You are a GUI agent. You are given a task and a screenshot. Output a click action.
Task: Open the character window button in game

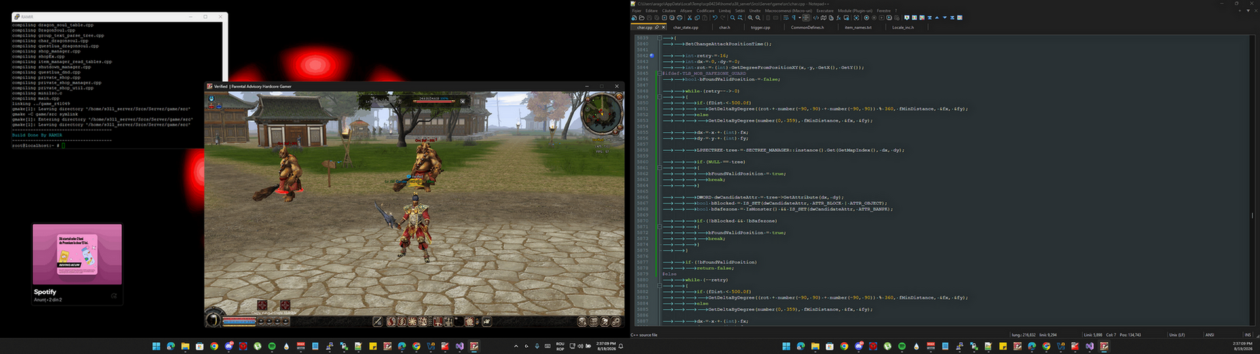pyautogui.click(x=582, y=321)
